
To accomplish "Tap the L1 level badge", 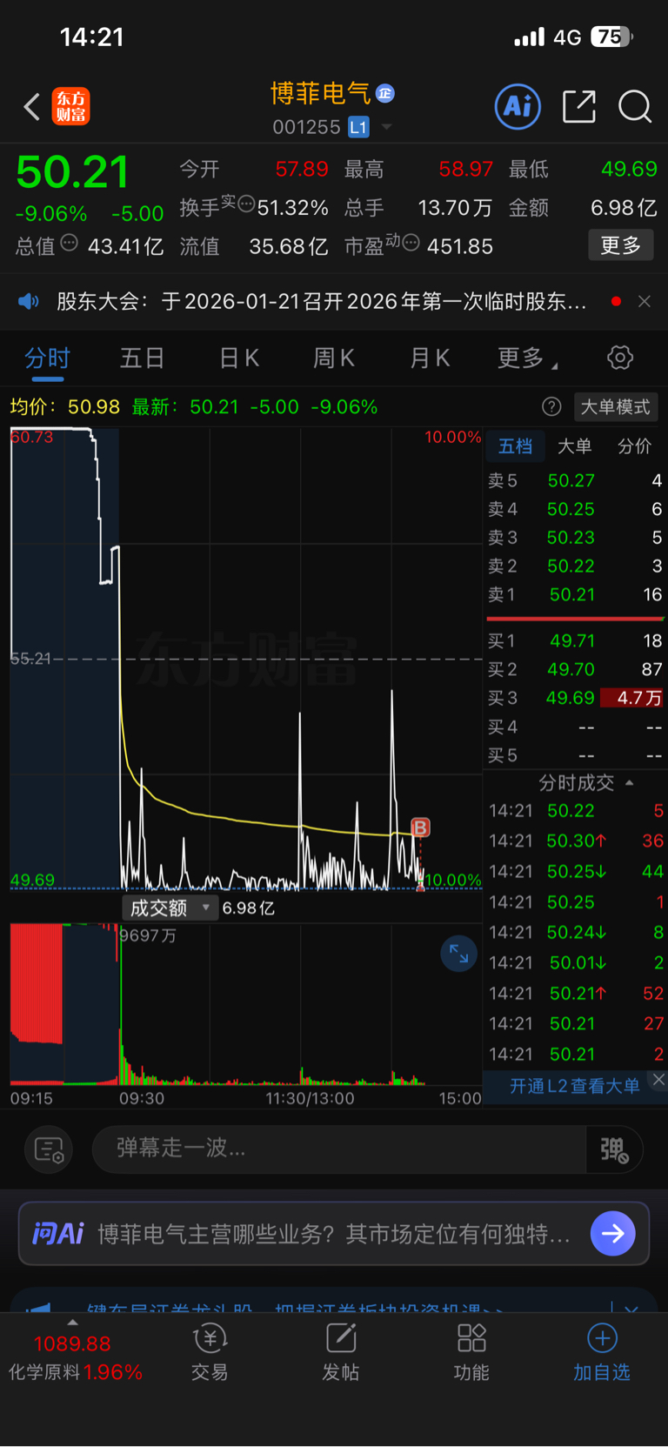I will [x=358, y=127].
